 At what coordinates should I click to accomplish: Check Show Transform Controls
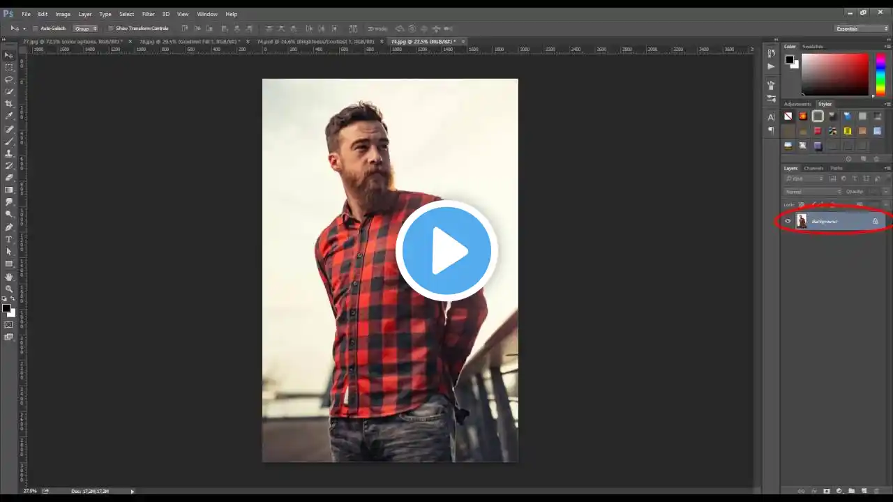pyautogui.click(x=110, y=29)
